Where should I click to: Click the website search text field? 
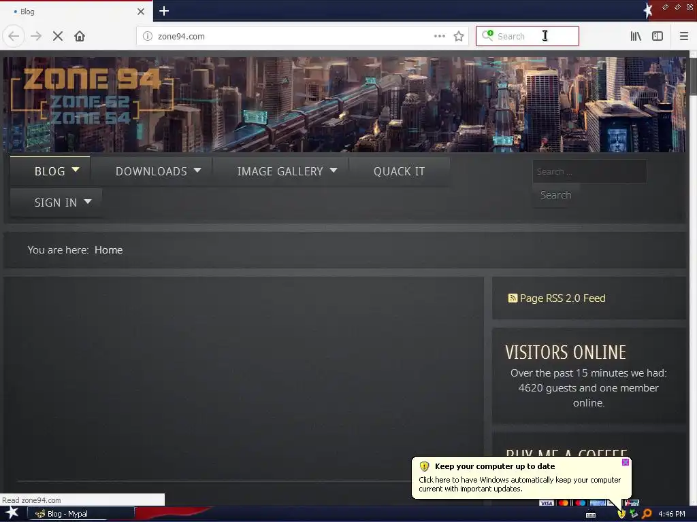(x=589, y=171)
